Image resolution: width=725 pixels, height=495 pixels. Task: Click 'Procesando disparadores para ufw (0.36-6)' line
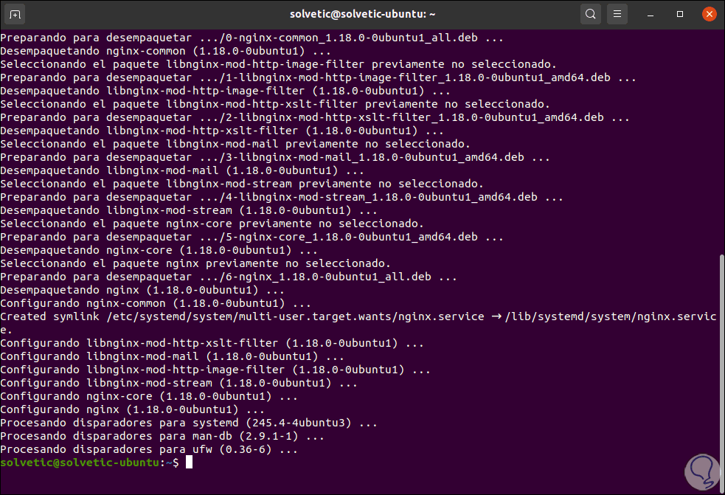(149, 449)
